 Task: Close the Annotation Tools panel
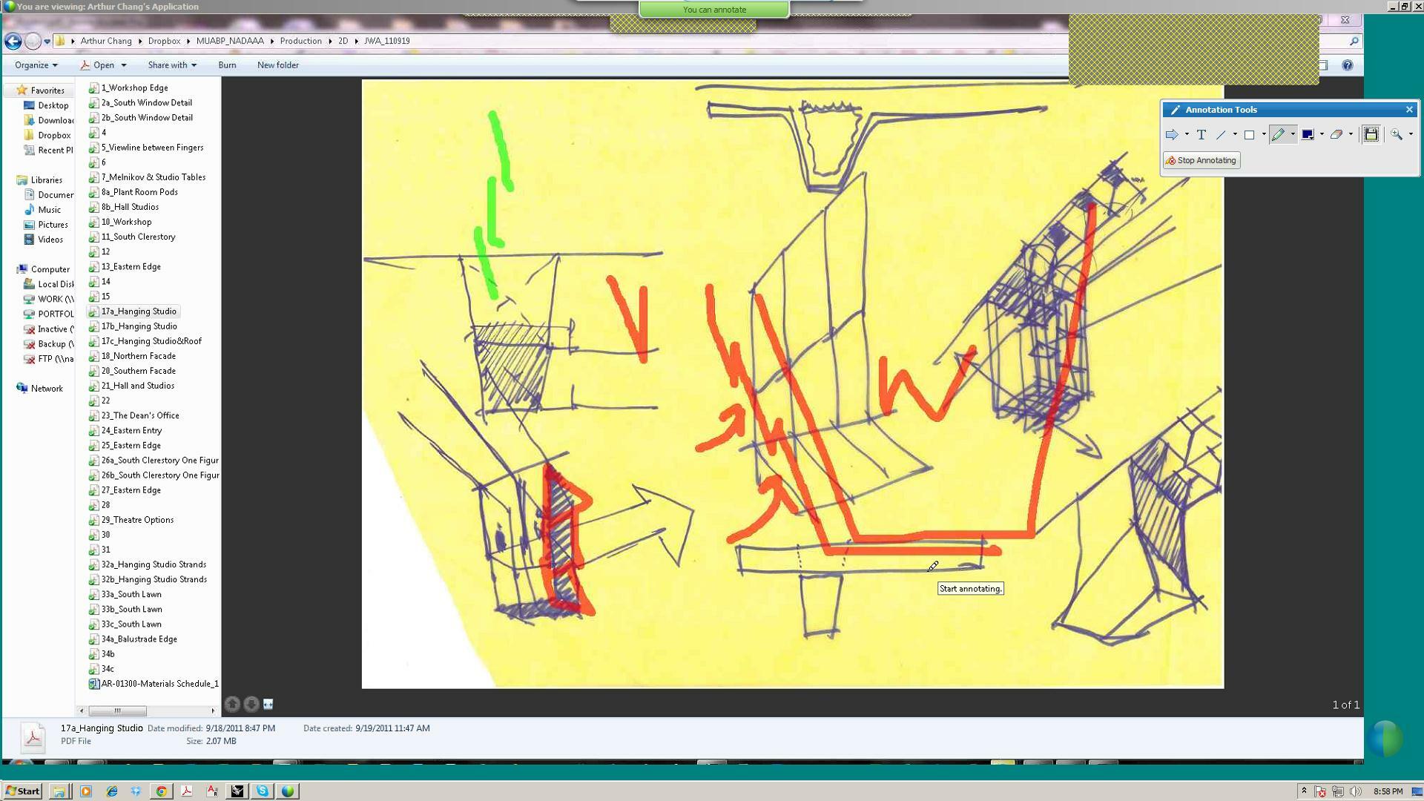pyautogui.click(x=1409, y=110)
